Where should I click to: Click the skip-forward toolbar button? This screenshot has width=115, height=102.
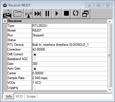38,13
